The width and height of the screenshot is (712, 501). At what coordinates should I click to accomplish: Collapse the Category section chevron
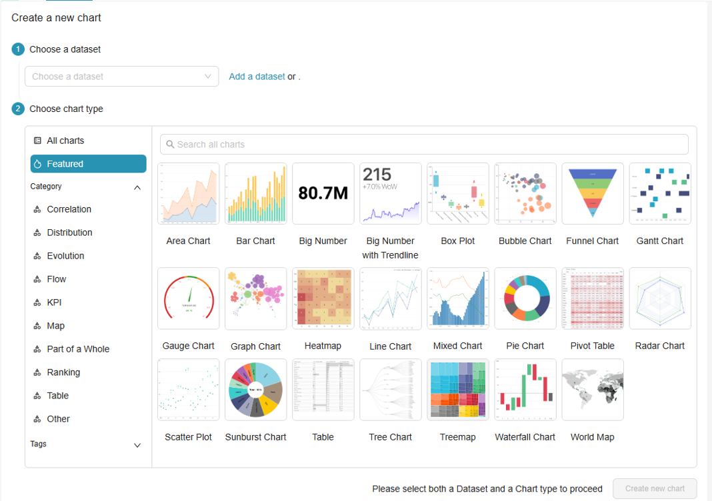point(137,187)
